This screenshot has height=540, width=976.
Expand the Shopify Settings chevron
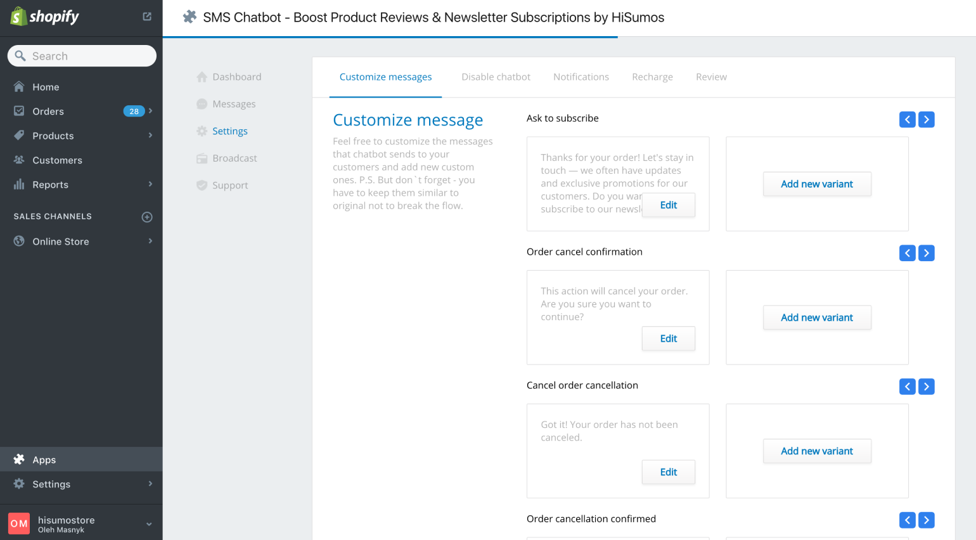point(150,484)
